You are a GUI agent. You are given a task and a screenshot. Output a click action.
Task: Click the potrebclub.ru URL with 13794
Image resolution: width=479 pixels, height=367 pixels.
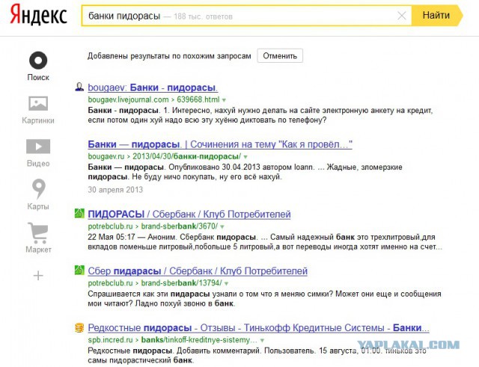pyautogui.click(x=155, y=283)
